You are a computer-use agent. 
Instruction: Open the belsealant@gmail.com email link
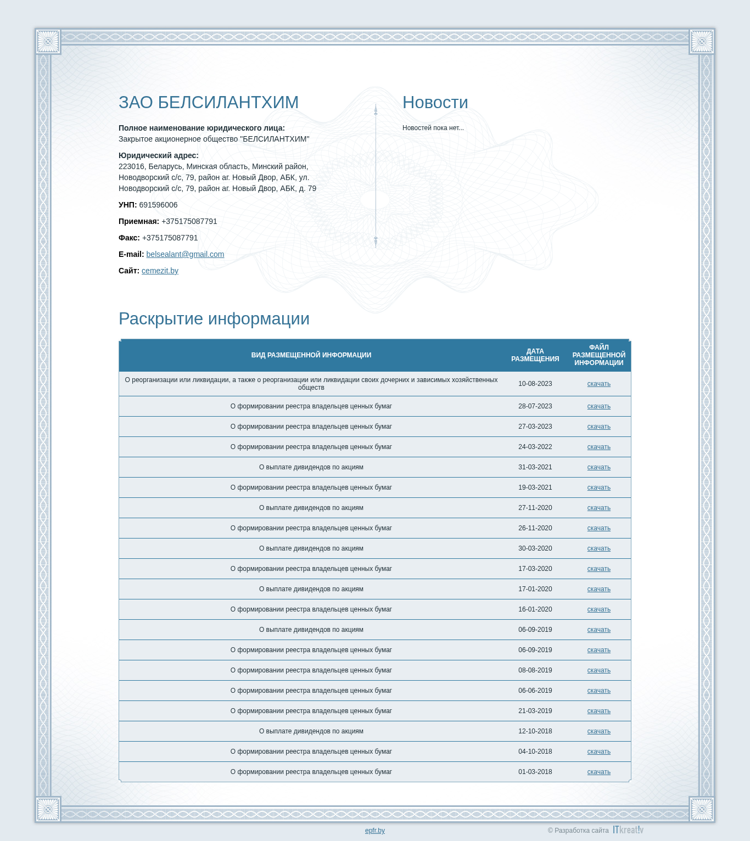coord(185,254)
